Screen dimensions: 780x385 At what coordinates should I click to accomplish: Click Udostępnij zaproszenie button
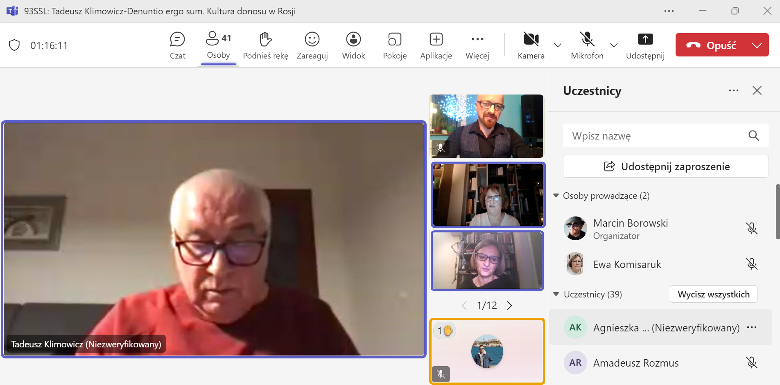point(666,166)
